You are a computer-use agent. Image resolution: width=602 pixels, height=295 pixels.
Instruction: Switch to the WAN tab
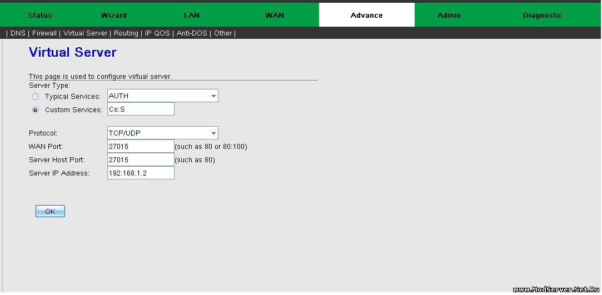pyautogui.click(x=275, y=16)
